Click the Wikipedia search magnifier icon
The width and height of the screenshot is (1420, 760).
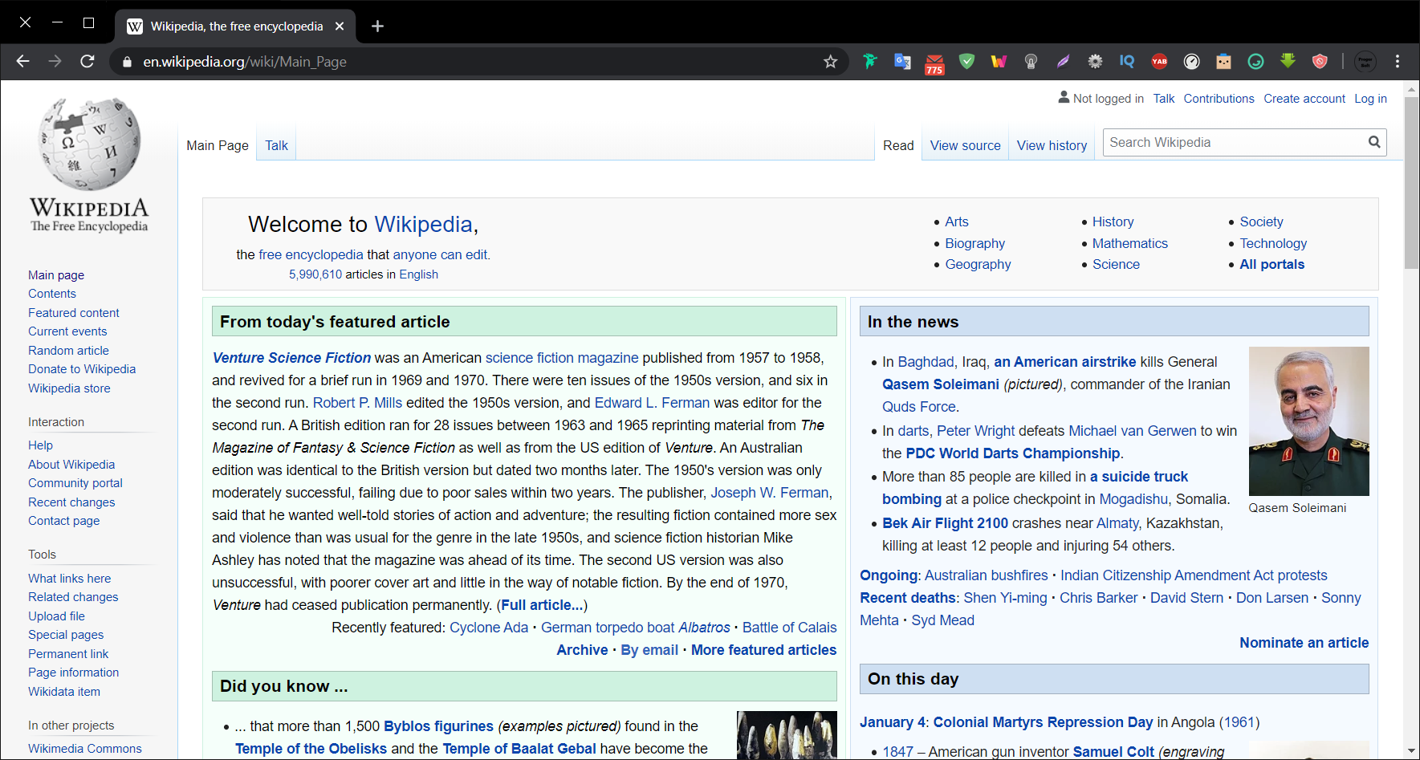[x=1374, y=143]
